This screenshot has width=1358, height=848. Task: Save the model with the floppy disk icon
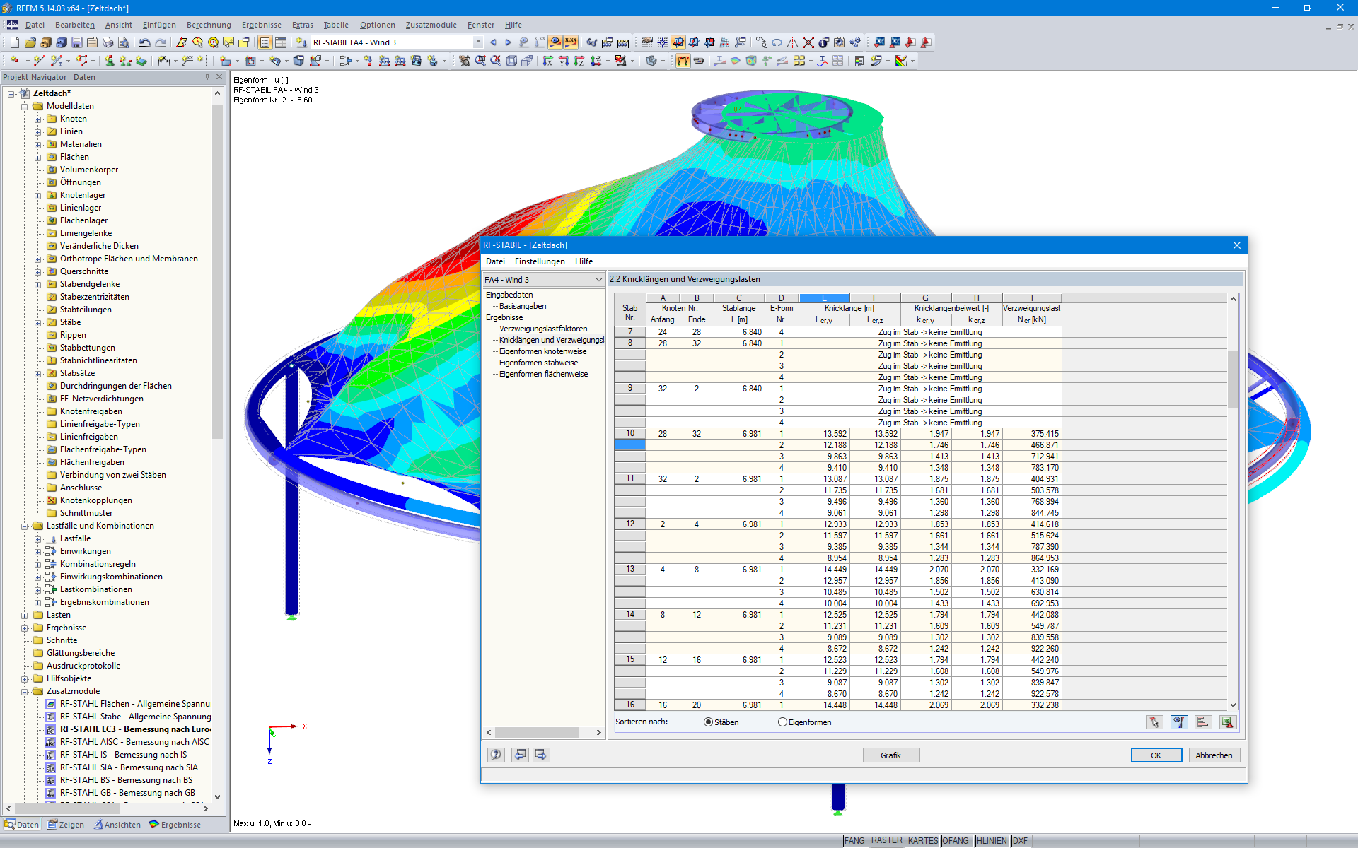76,42
